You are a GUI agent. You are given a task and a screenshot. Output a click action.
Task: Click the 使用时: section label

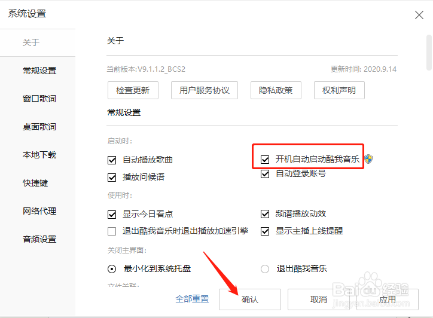[120, 195]
